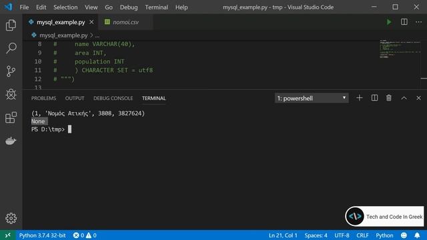Click code line 10 population INT
The image size is (427, 240).
99,61
